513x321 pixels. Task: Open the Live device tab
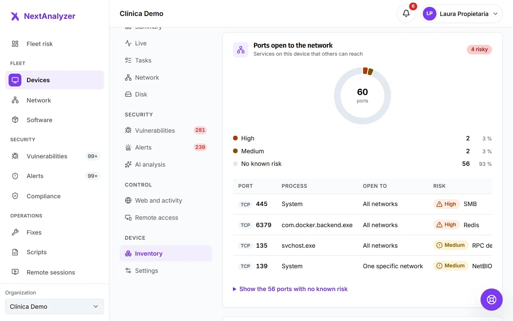pyautogui.click(x=166, y=43)
